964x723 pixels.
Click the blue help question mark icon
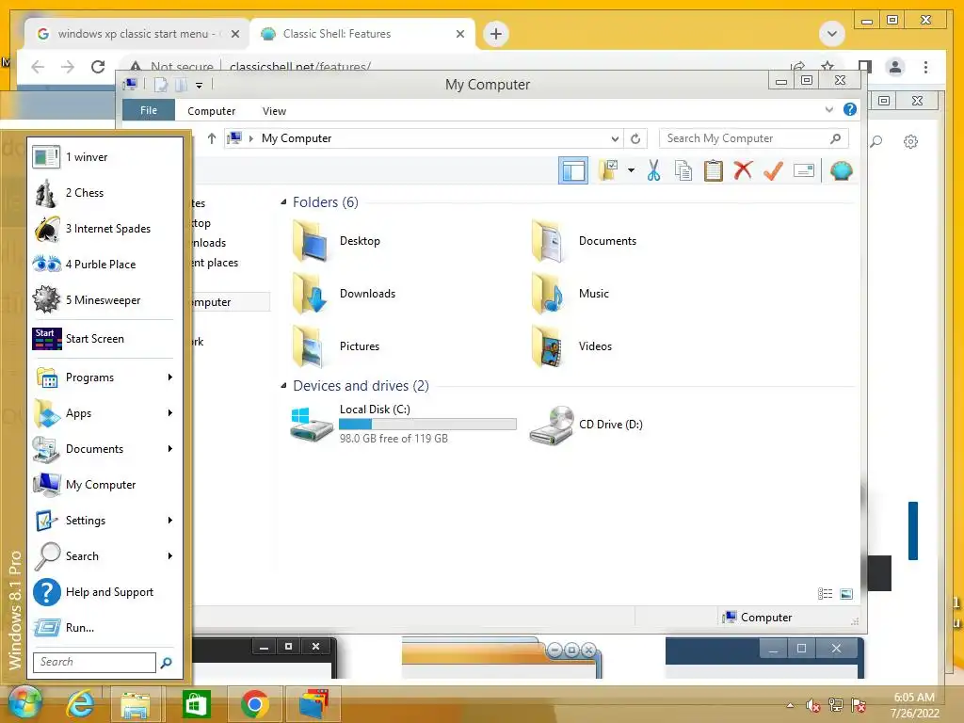point(850,109)
